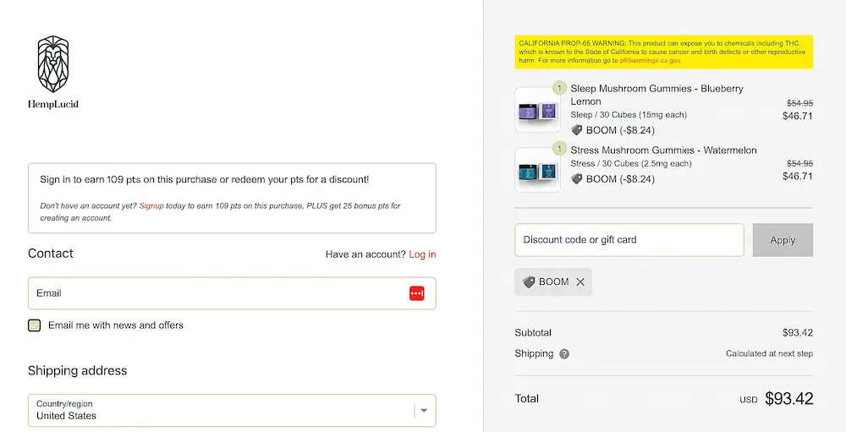Image resolution: width=846 pixels, height=432 pixels.
Task: Open the Country/region dropdown
Action: pos(232,410)
